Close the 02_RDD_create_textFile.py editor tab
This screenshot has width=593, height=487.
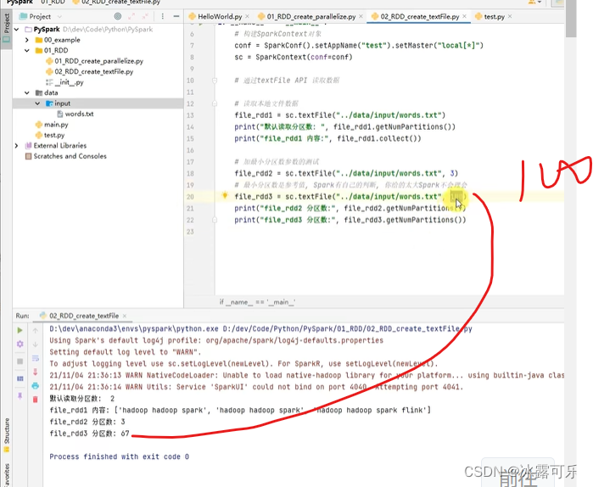pyautogui.click(x=464, y=16)
